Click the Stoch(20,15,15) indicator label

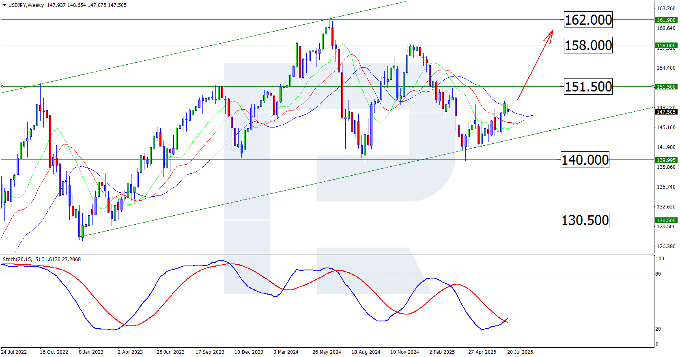point(22,259)
